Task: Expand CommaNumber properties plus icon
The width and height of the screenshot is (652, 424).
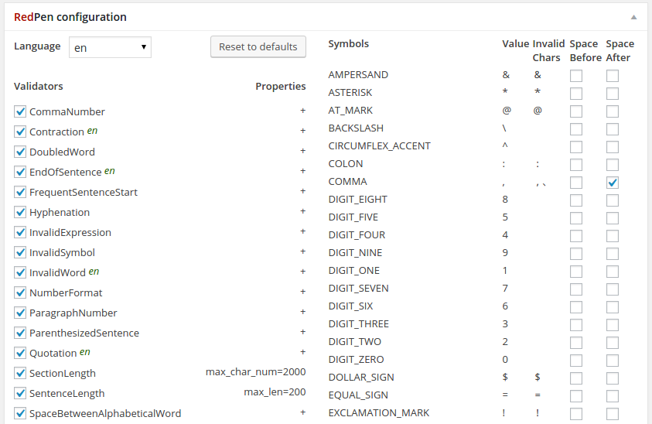Action: (302, 111)
